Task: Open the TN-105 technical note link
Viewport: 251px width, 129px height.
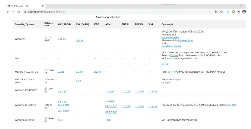Action: pyautogui.click(x=174, y=72)
